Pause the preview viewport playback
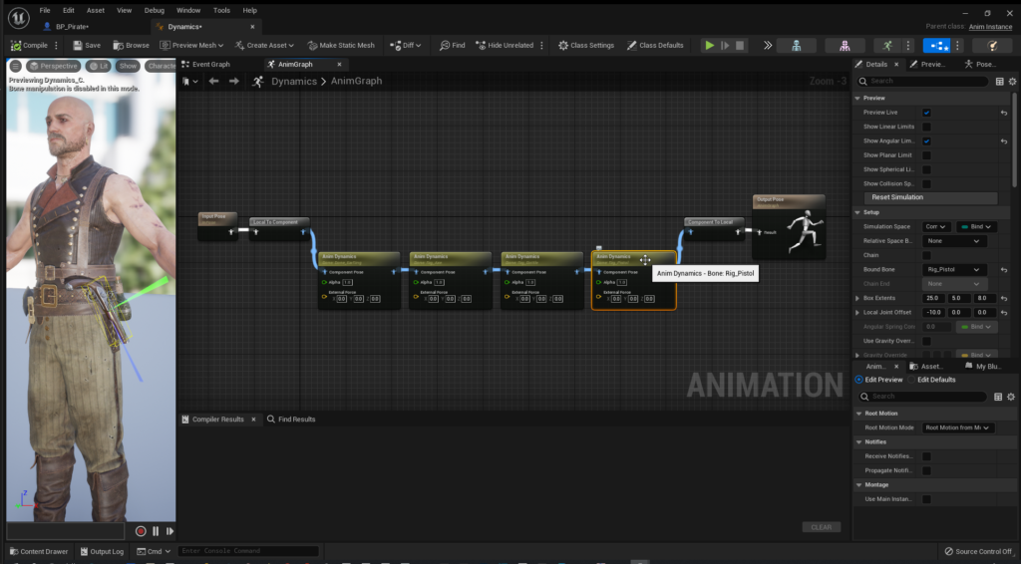The image size is (1021, 564). point(156,531)
